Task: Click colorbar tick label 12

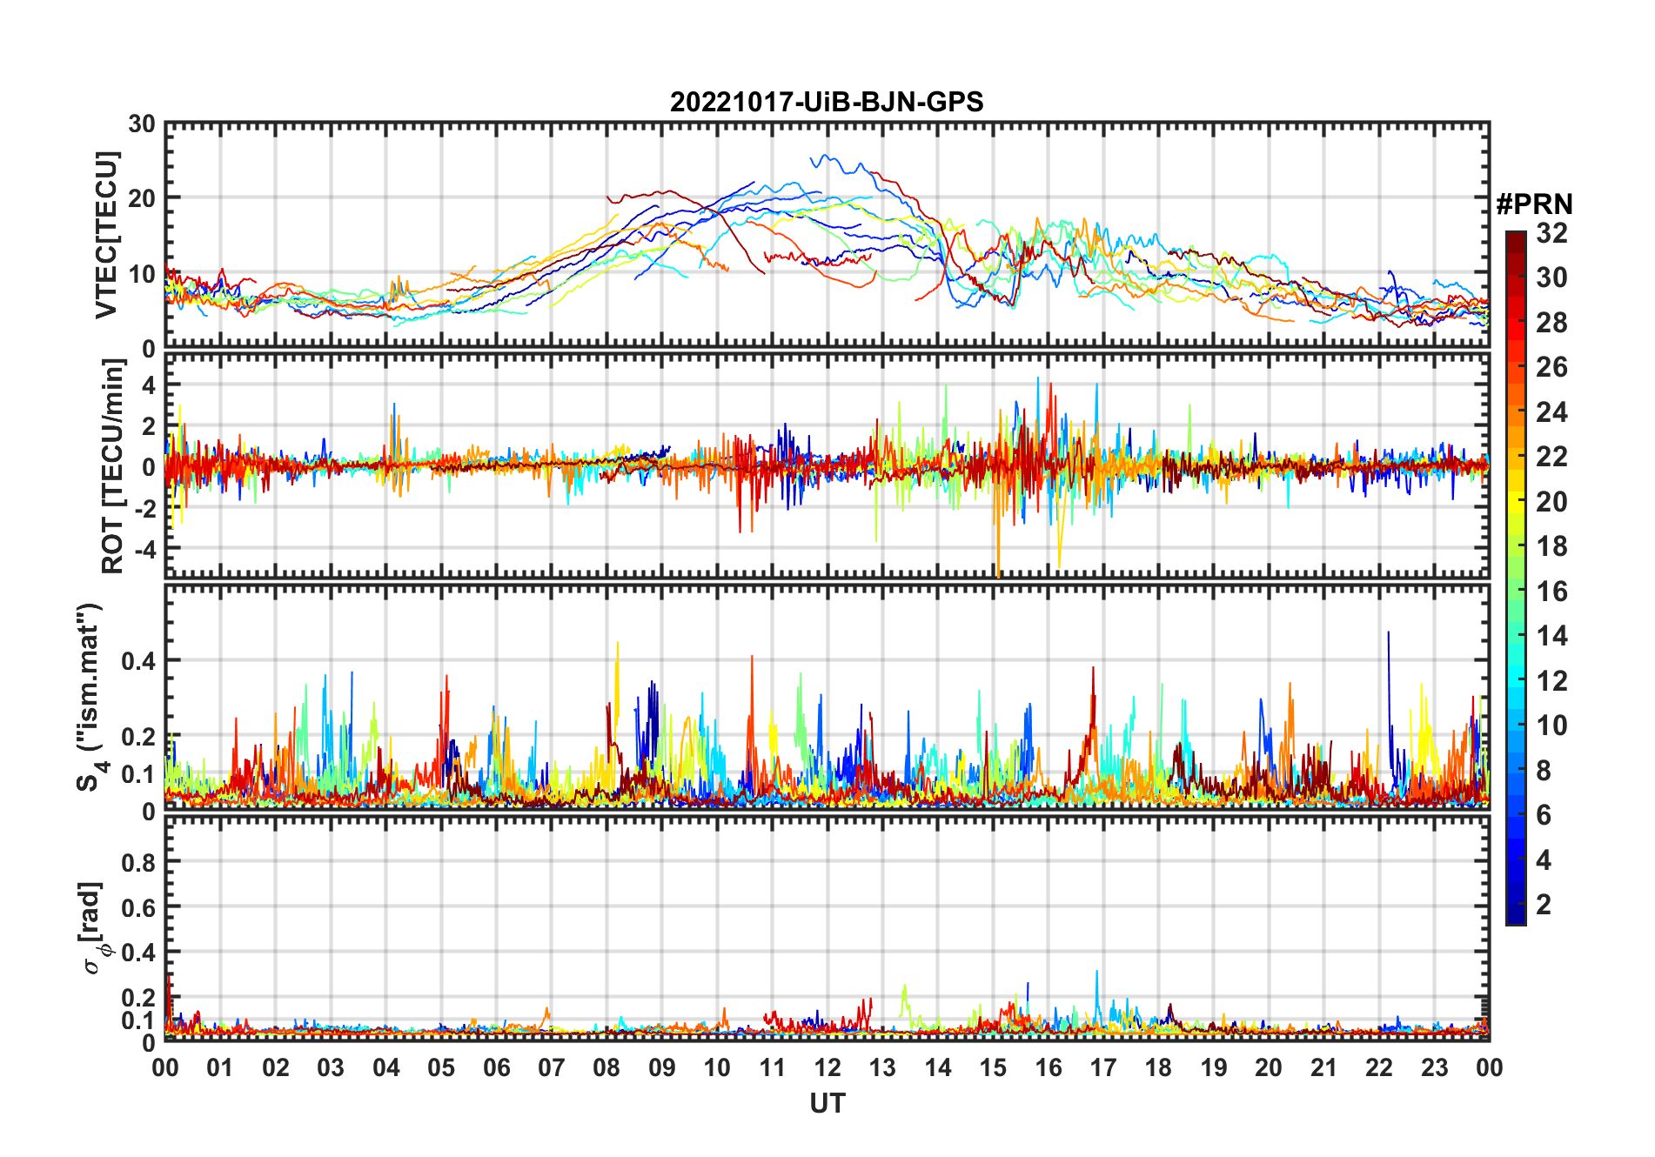Action: click(x=1551, y=681)
